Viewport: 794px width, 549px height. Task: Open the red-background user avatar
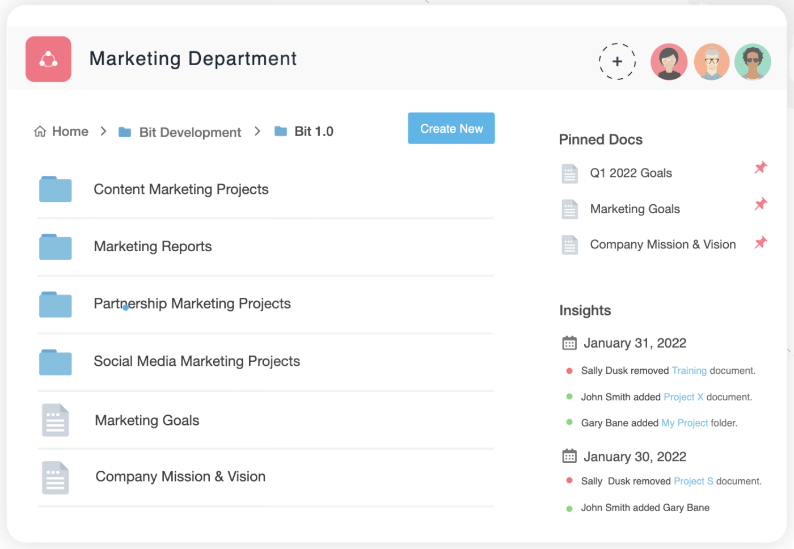(x=669, y=62)
